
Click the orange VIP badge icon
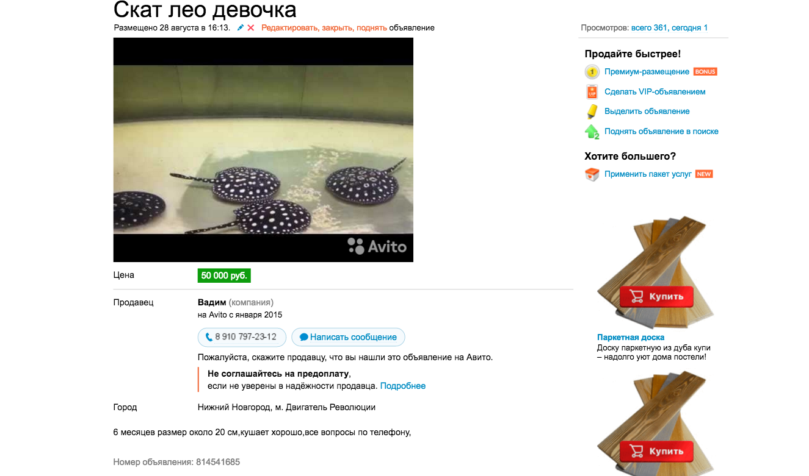[x=592, y=92]
